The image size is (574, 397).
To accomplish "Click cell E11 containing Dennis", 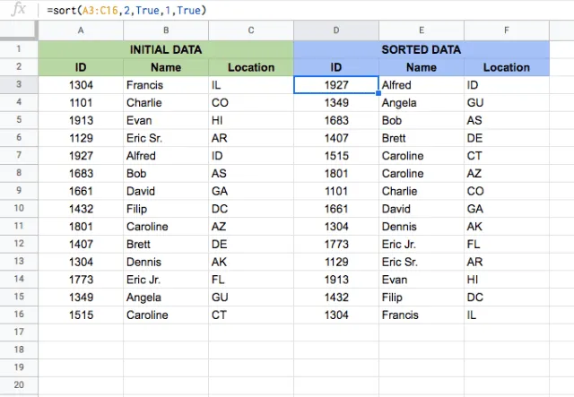I will (422, 227).
